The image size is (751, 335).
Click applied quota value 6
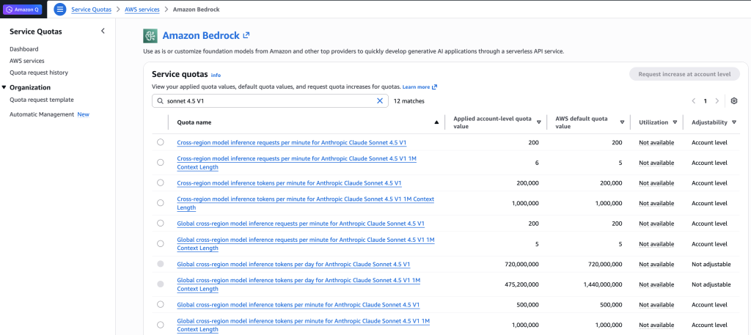point(537,163)
